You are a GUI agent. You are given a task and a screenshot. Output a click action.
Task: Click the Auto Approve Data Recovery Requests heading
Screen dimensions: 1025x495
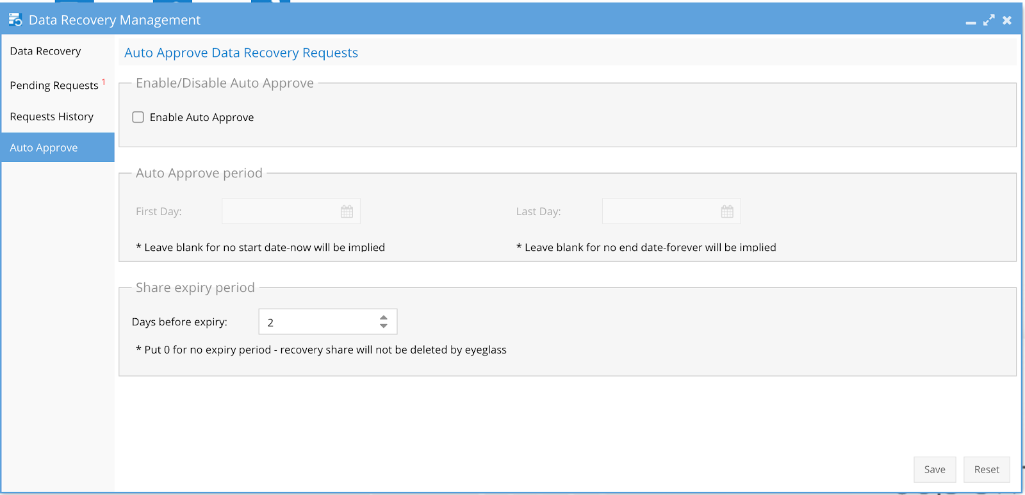241,53
